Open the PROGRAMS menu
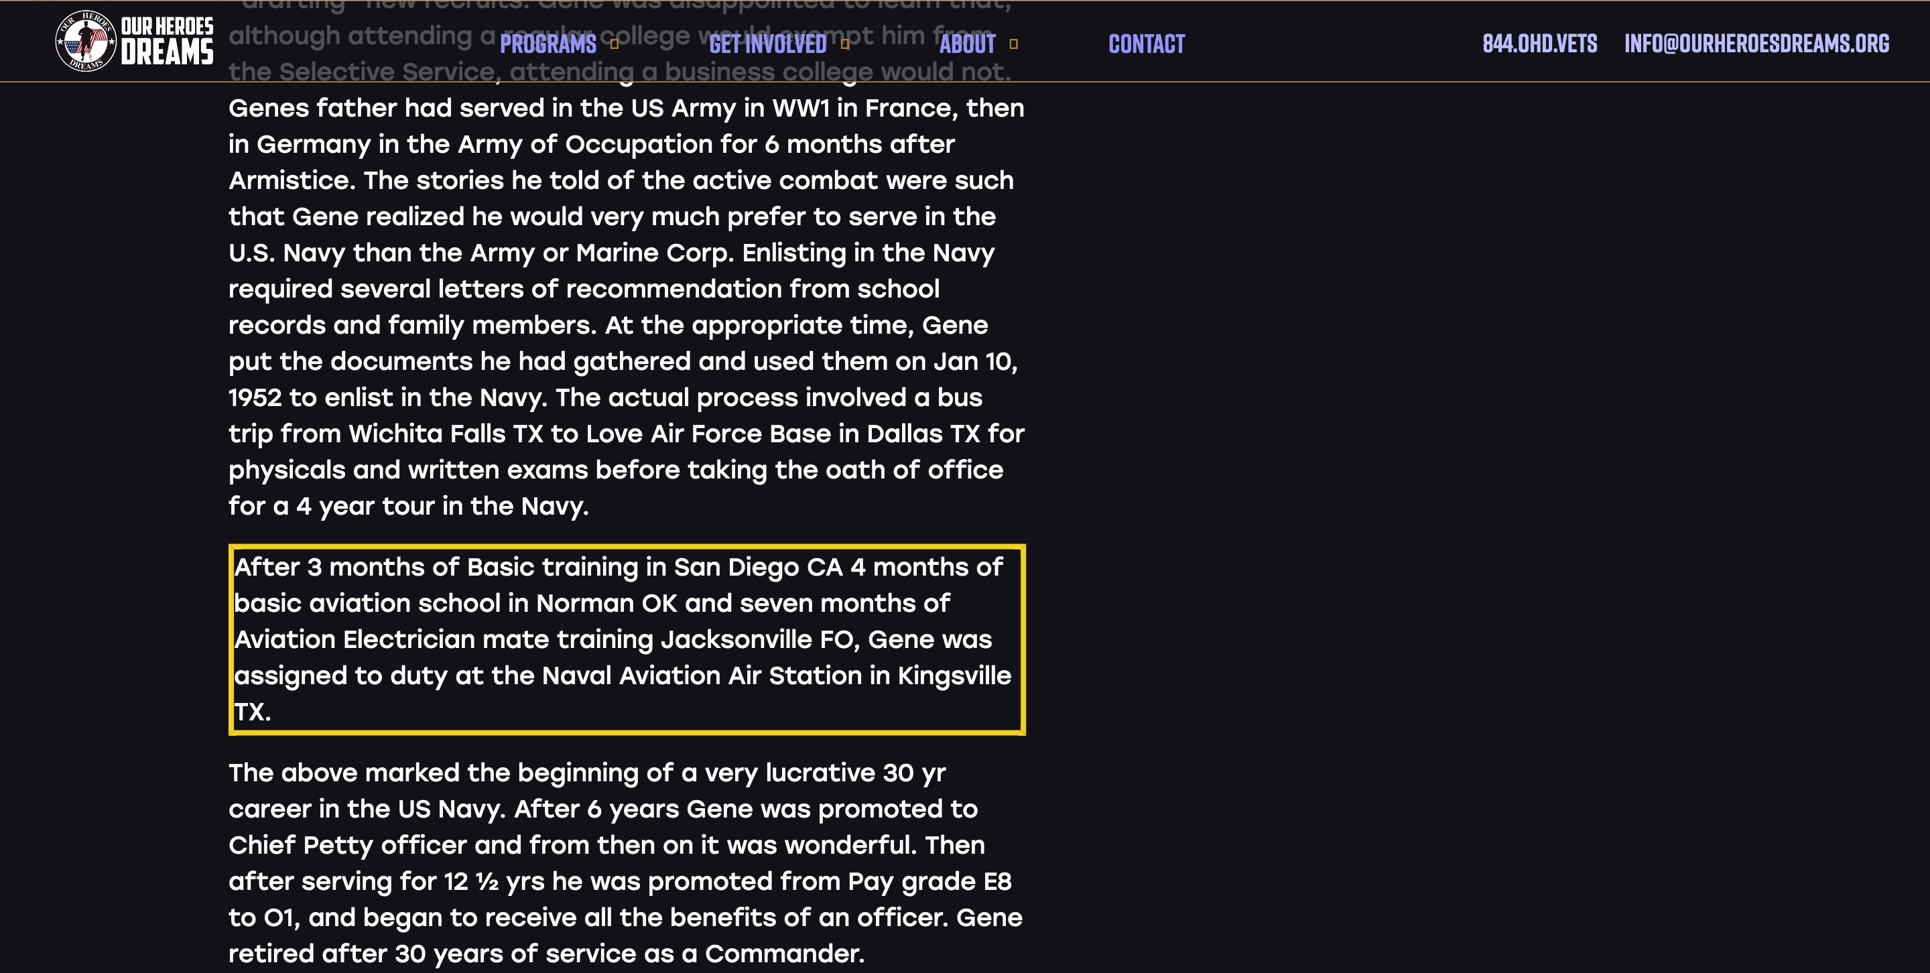The image size is (1930, 973). 548,44
